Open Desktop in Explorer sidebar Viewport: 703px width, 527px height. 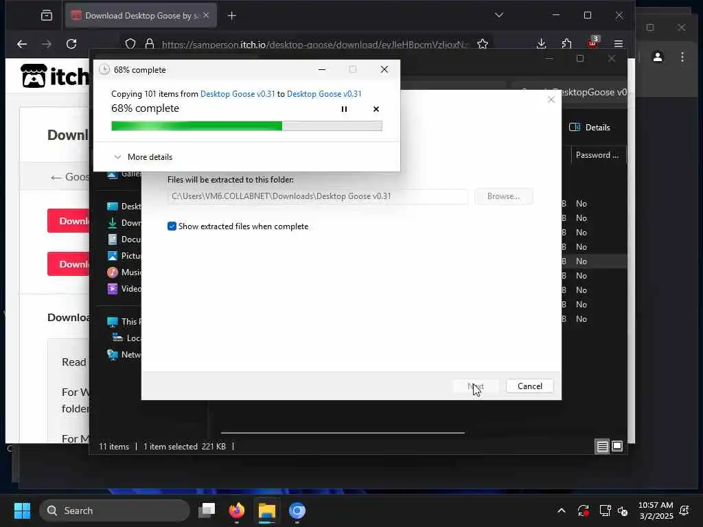click(124, 206)
